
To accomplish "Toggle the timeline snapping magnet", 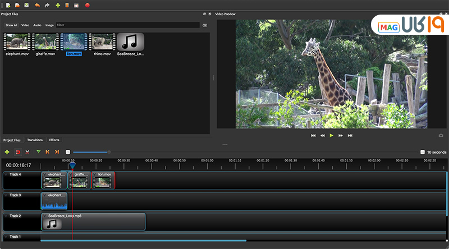I will click(17, 152).
